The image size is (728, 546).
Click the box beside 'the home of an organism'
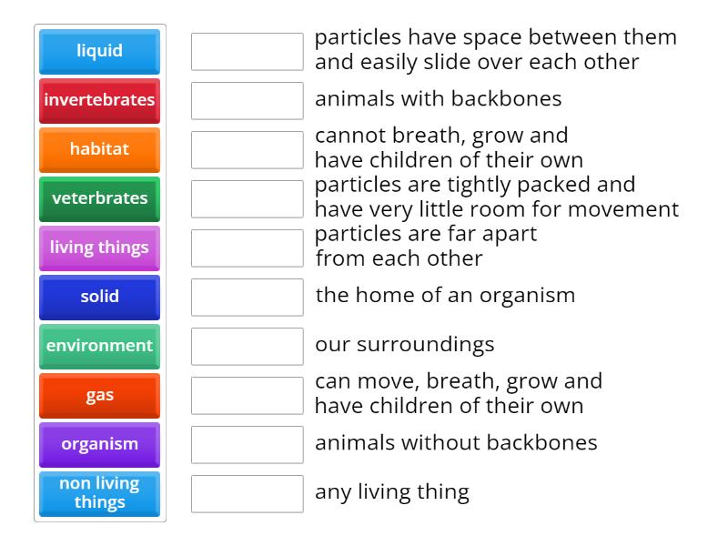(247, 296)
